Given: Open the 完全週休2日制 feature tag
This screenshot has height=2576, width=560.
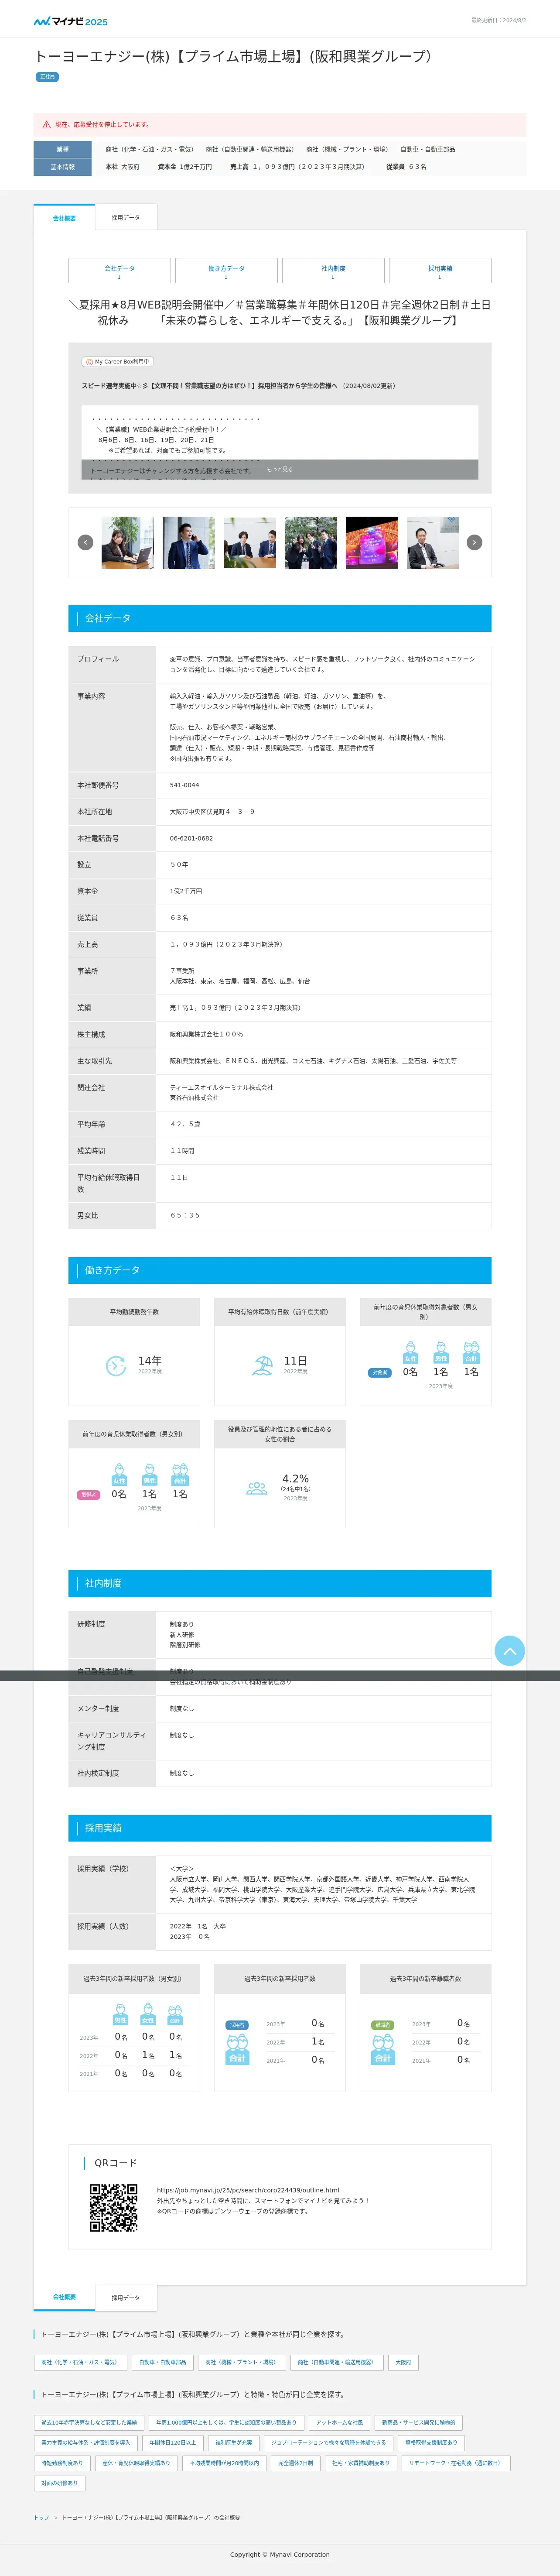Looking at the screenshot, I should pos(296,2463).
